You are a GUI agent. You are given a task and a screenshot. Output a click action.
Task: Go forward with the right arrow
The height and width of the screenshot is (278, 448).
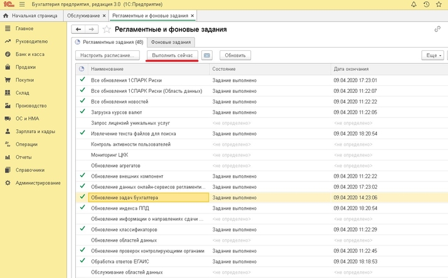[92, 29]
